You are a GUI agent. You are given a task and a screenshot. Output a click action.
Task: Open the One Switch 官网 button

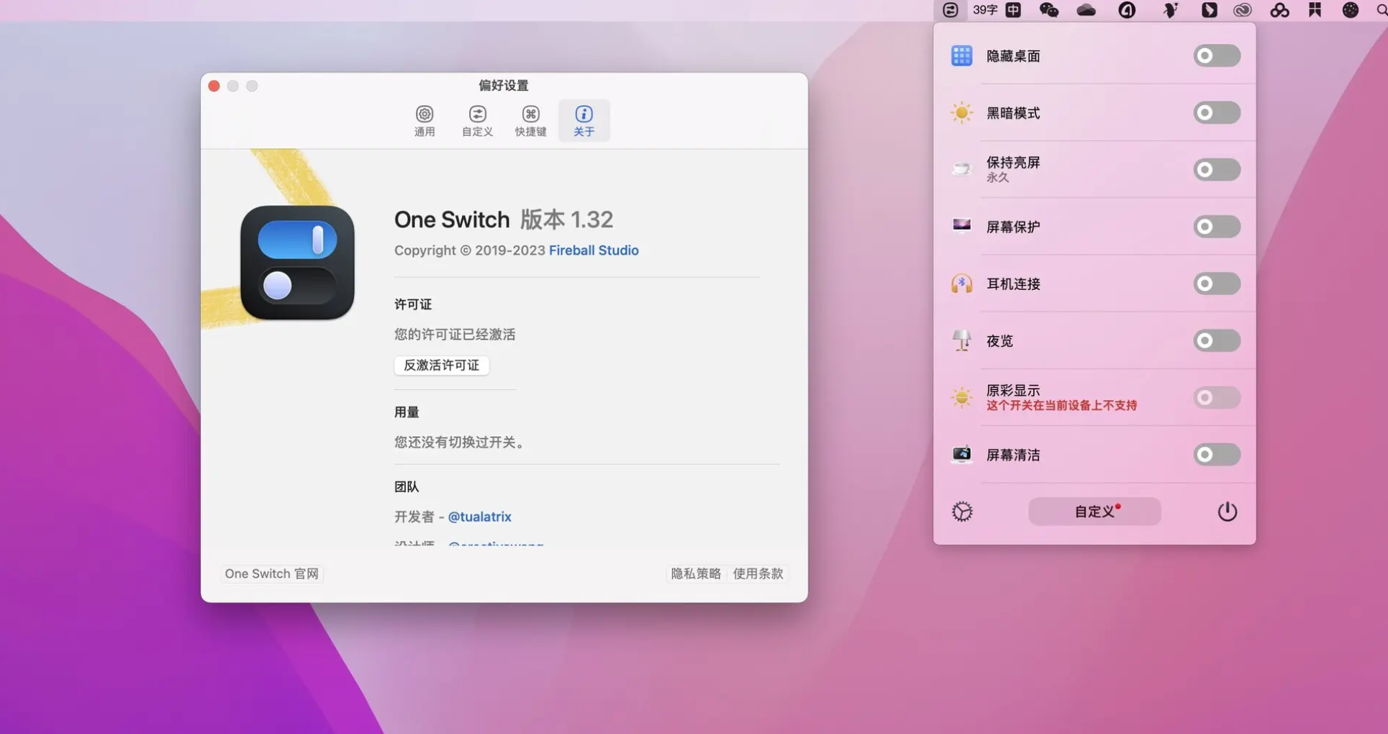pyautogui.click(x=271, y=574)
